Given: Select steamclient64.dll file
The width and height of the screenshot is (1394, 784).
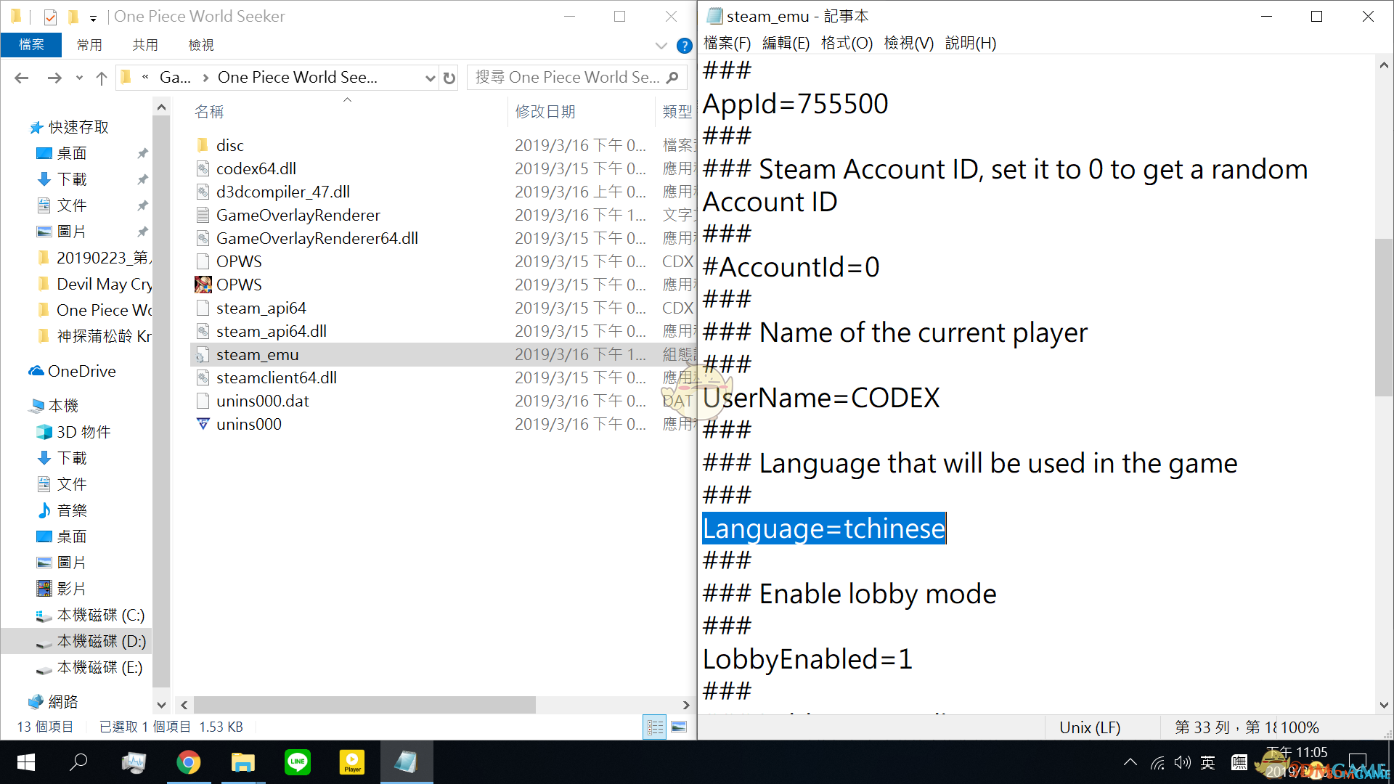Looking at the screenshot, I should pyautogui.click(x=277, y=377).
